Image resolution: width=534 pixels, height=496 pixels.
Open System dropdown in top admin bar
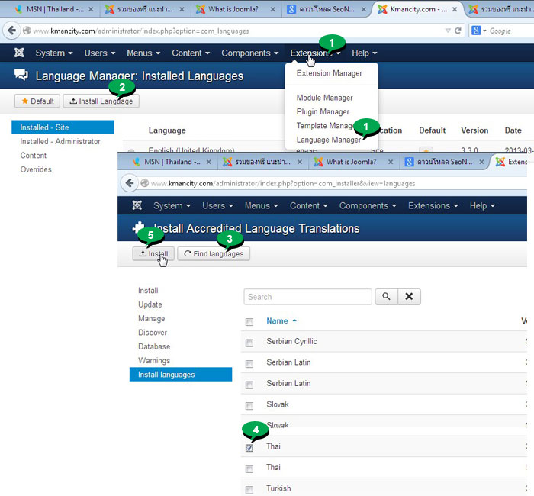click(54, 53)
